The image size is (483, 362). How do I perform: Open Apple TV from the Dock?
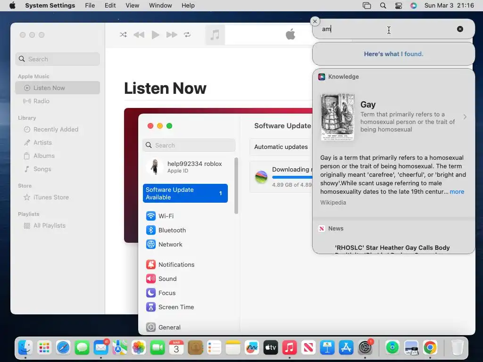(270, 348)
